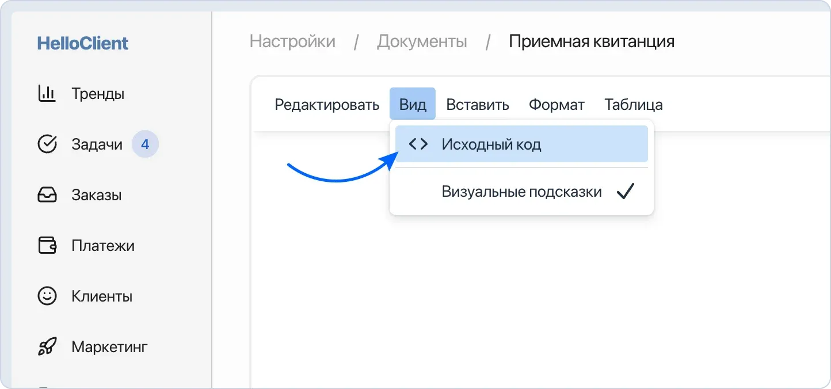Select Редактировать in the editor menu

pos(326,104)
